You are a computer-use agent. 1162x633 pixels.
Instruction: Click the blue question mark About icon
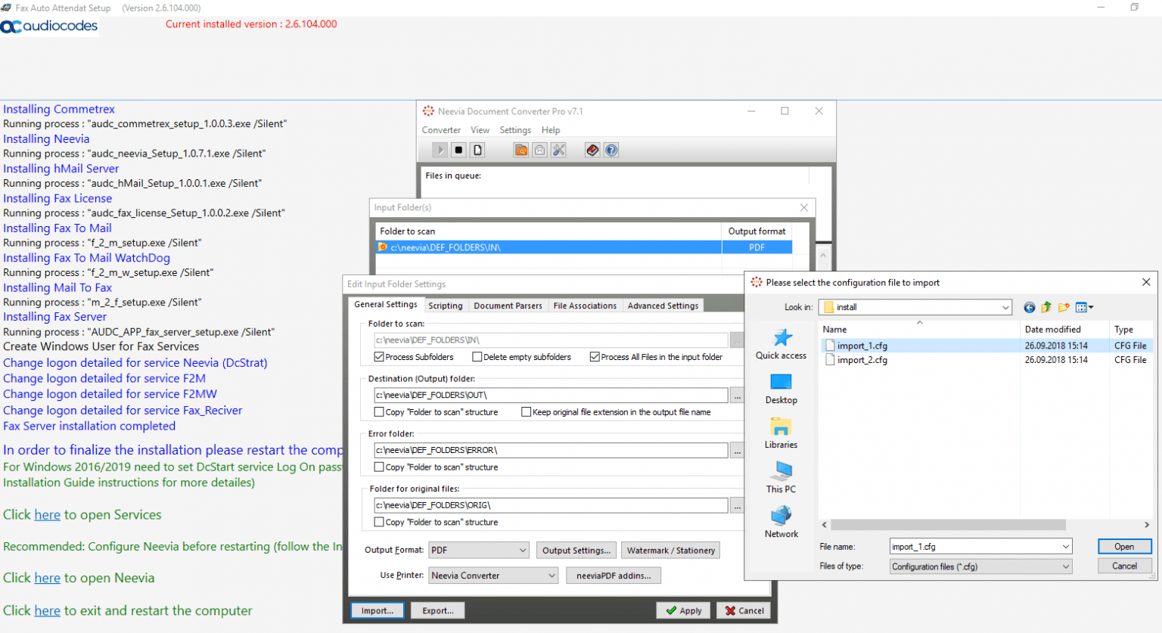pos(612,150)
